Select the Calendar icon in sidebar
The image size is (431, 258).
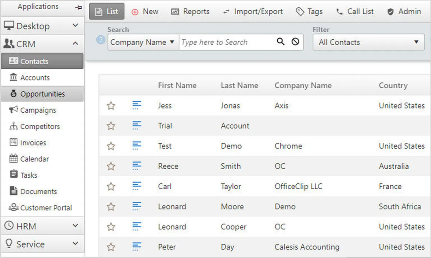coord(13,158)
